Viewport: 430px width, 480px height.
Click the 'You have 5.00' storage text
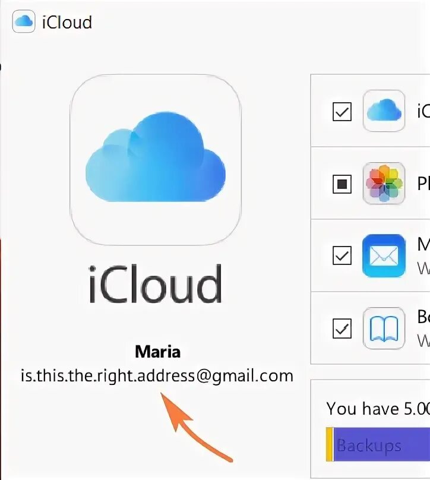(378, 408)
